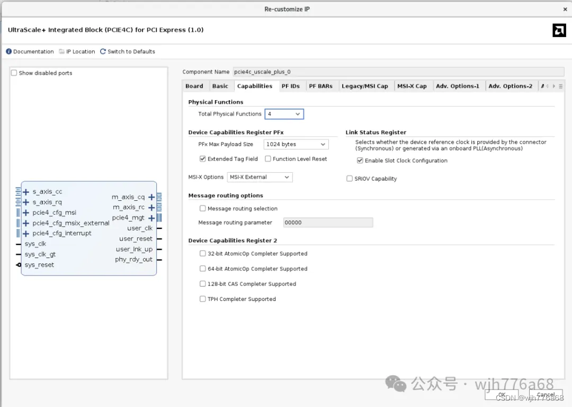Click the user_clk port label
The height and width of the screenshot is (407, 572).
[140, 228]
